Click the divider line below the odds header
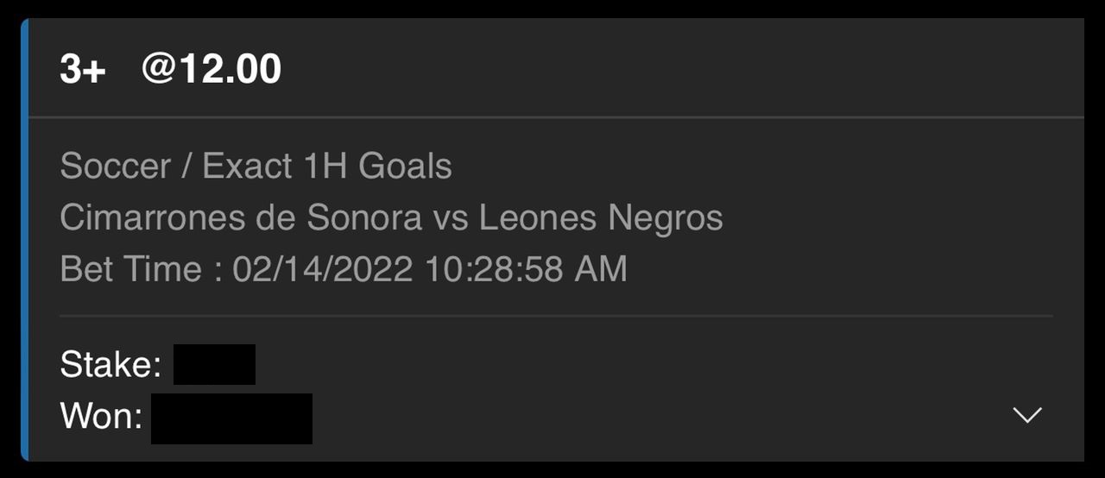 (x=552, y=116)
